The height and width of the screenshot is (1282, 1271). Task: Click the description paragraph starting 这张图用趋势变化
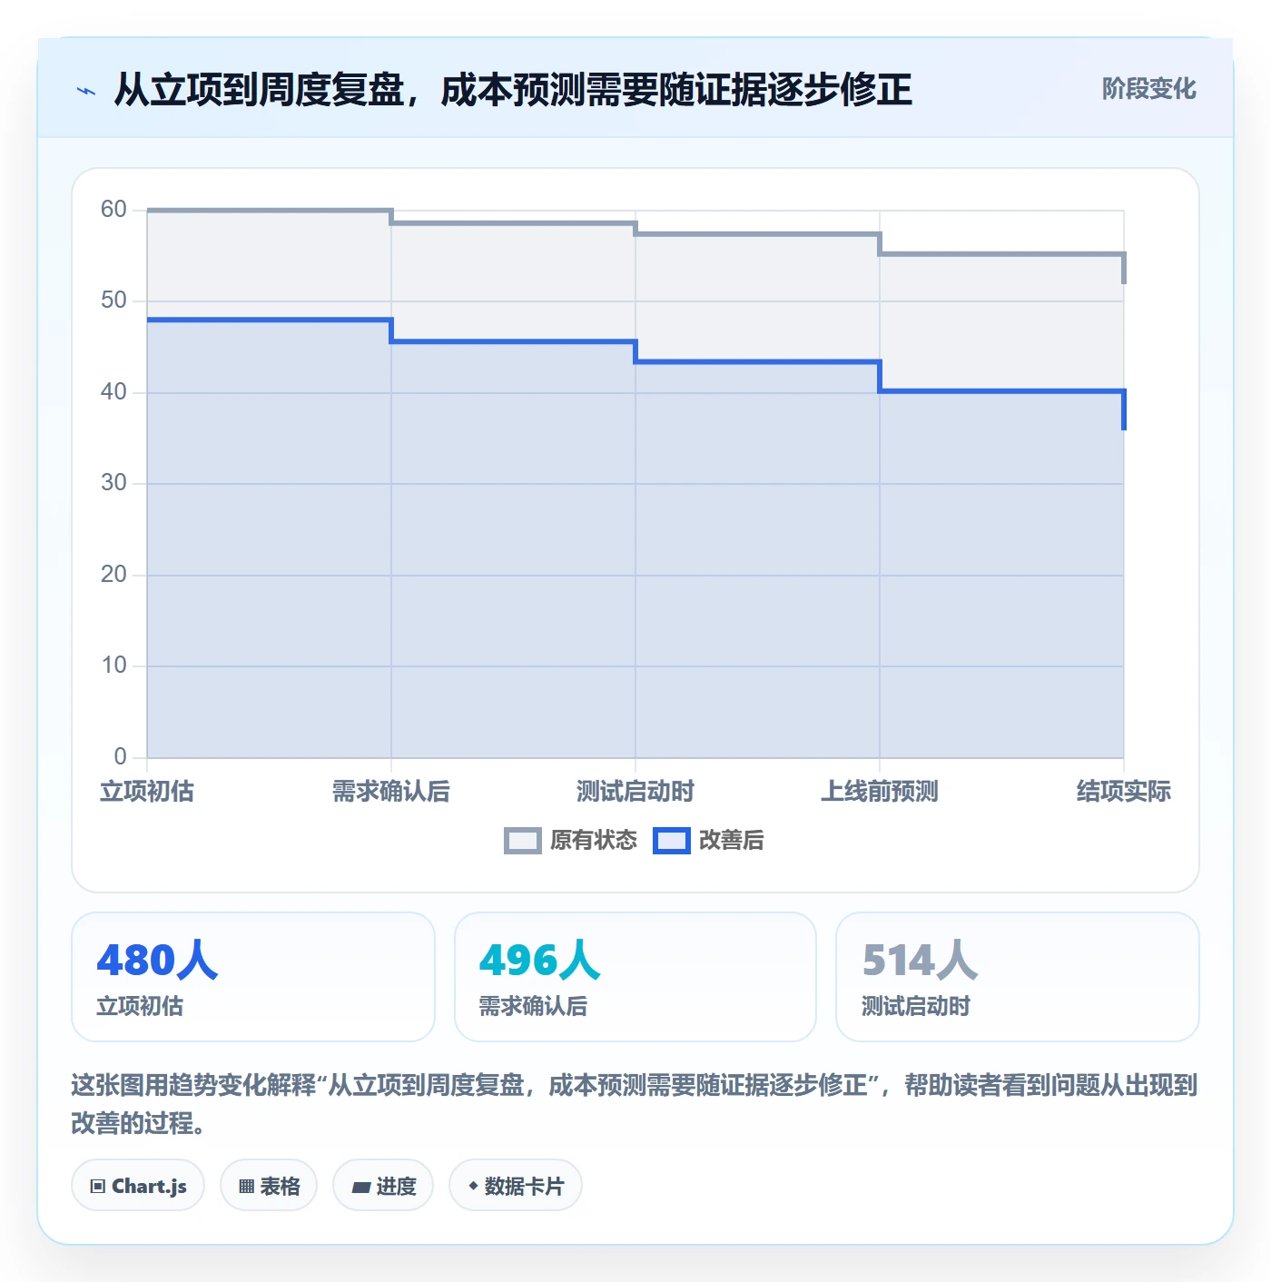tap(635, 1104)
